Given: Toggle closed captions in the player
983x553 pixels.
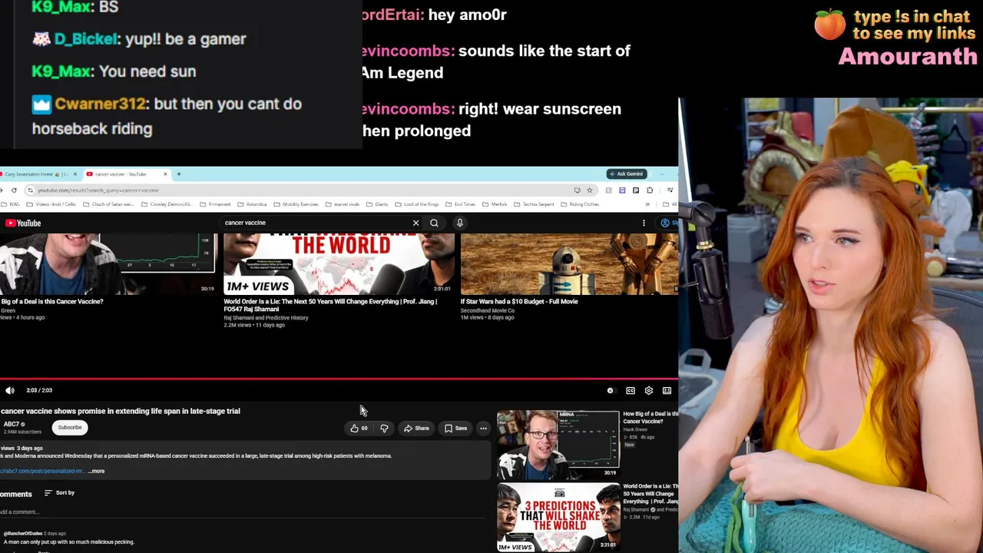Looking at the screenshot, I should [x=631, y=390].
